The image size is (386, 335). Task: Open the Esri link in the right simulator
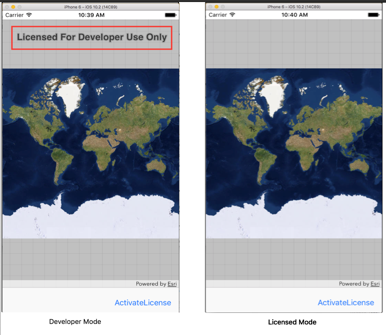375,283
